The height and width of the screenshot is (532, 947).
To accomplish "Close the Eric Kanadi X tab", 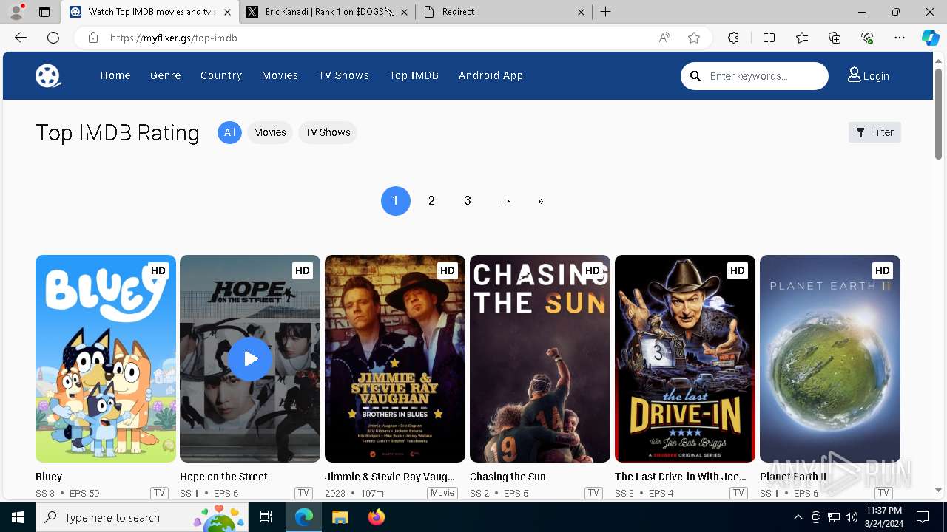I will pos(405,12).
